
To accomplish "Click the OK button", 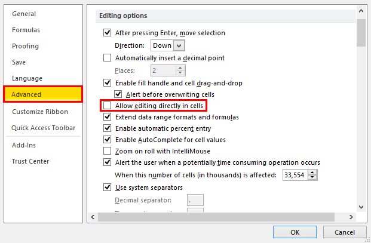I will [295, 232].
